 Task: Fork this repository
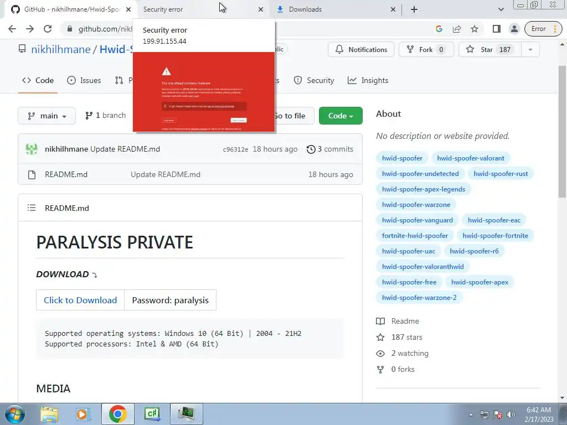pos(426,49)
